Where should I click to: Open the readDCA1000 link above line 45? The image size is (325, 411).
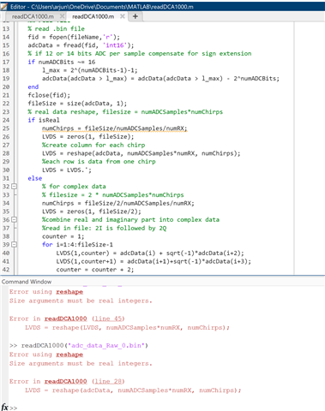pos(65,319)
